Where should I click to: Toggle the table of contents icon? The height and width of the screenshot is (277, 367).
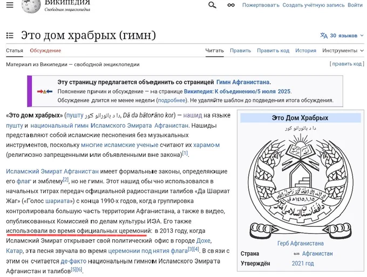(x=10, y=36)
